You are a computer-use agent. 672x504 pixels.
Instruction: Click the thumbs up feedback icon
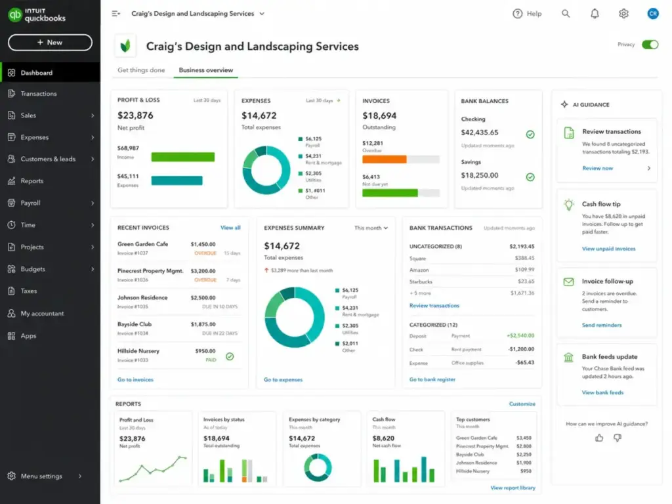(599, 438)
